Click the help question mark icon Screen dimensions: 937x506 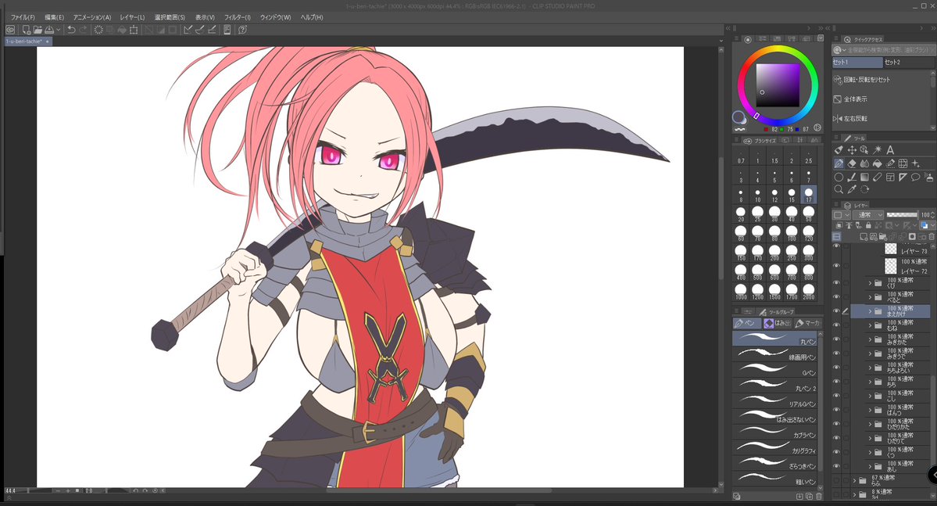tap(242, 29)
